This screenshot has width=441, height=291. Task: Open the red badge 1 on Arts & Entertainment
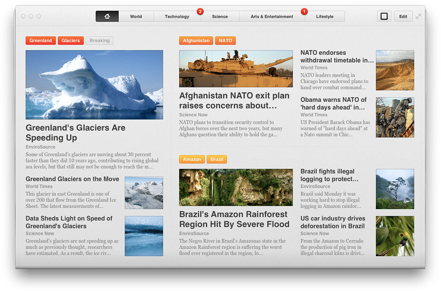[x=304, y=12]
